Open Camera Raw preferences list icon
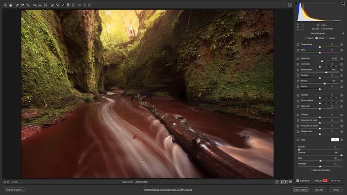Screen dimensions: 347x195 coord(80,5)
